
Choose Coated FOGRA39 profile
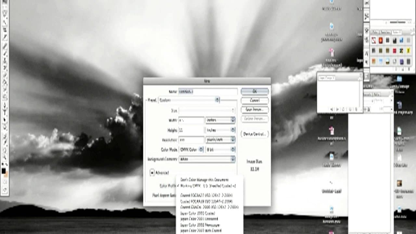pos(206,201)
